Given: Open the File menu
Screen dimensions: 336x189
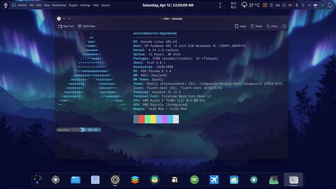Looking at the screenshot, I should click(32, 5).
